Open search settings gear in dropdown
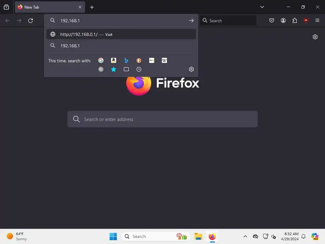Screen dimensions: 325x244 (x=191, y=69)
